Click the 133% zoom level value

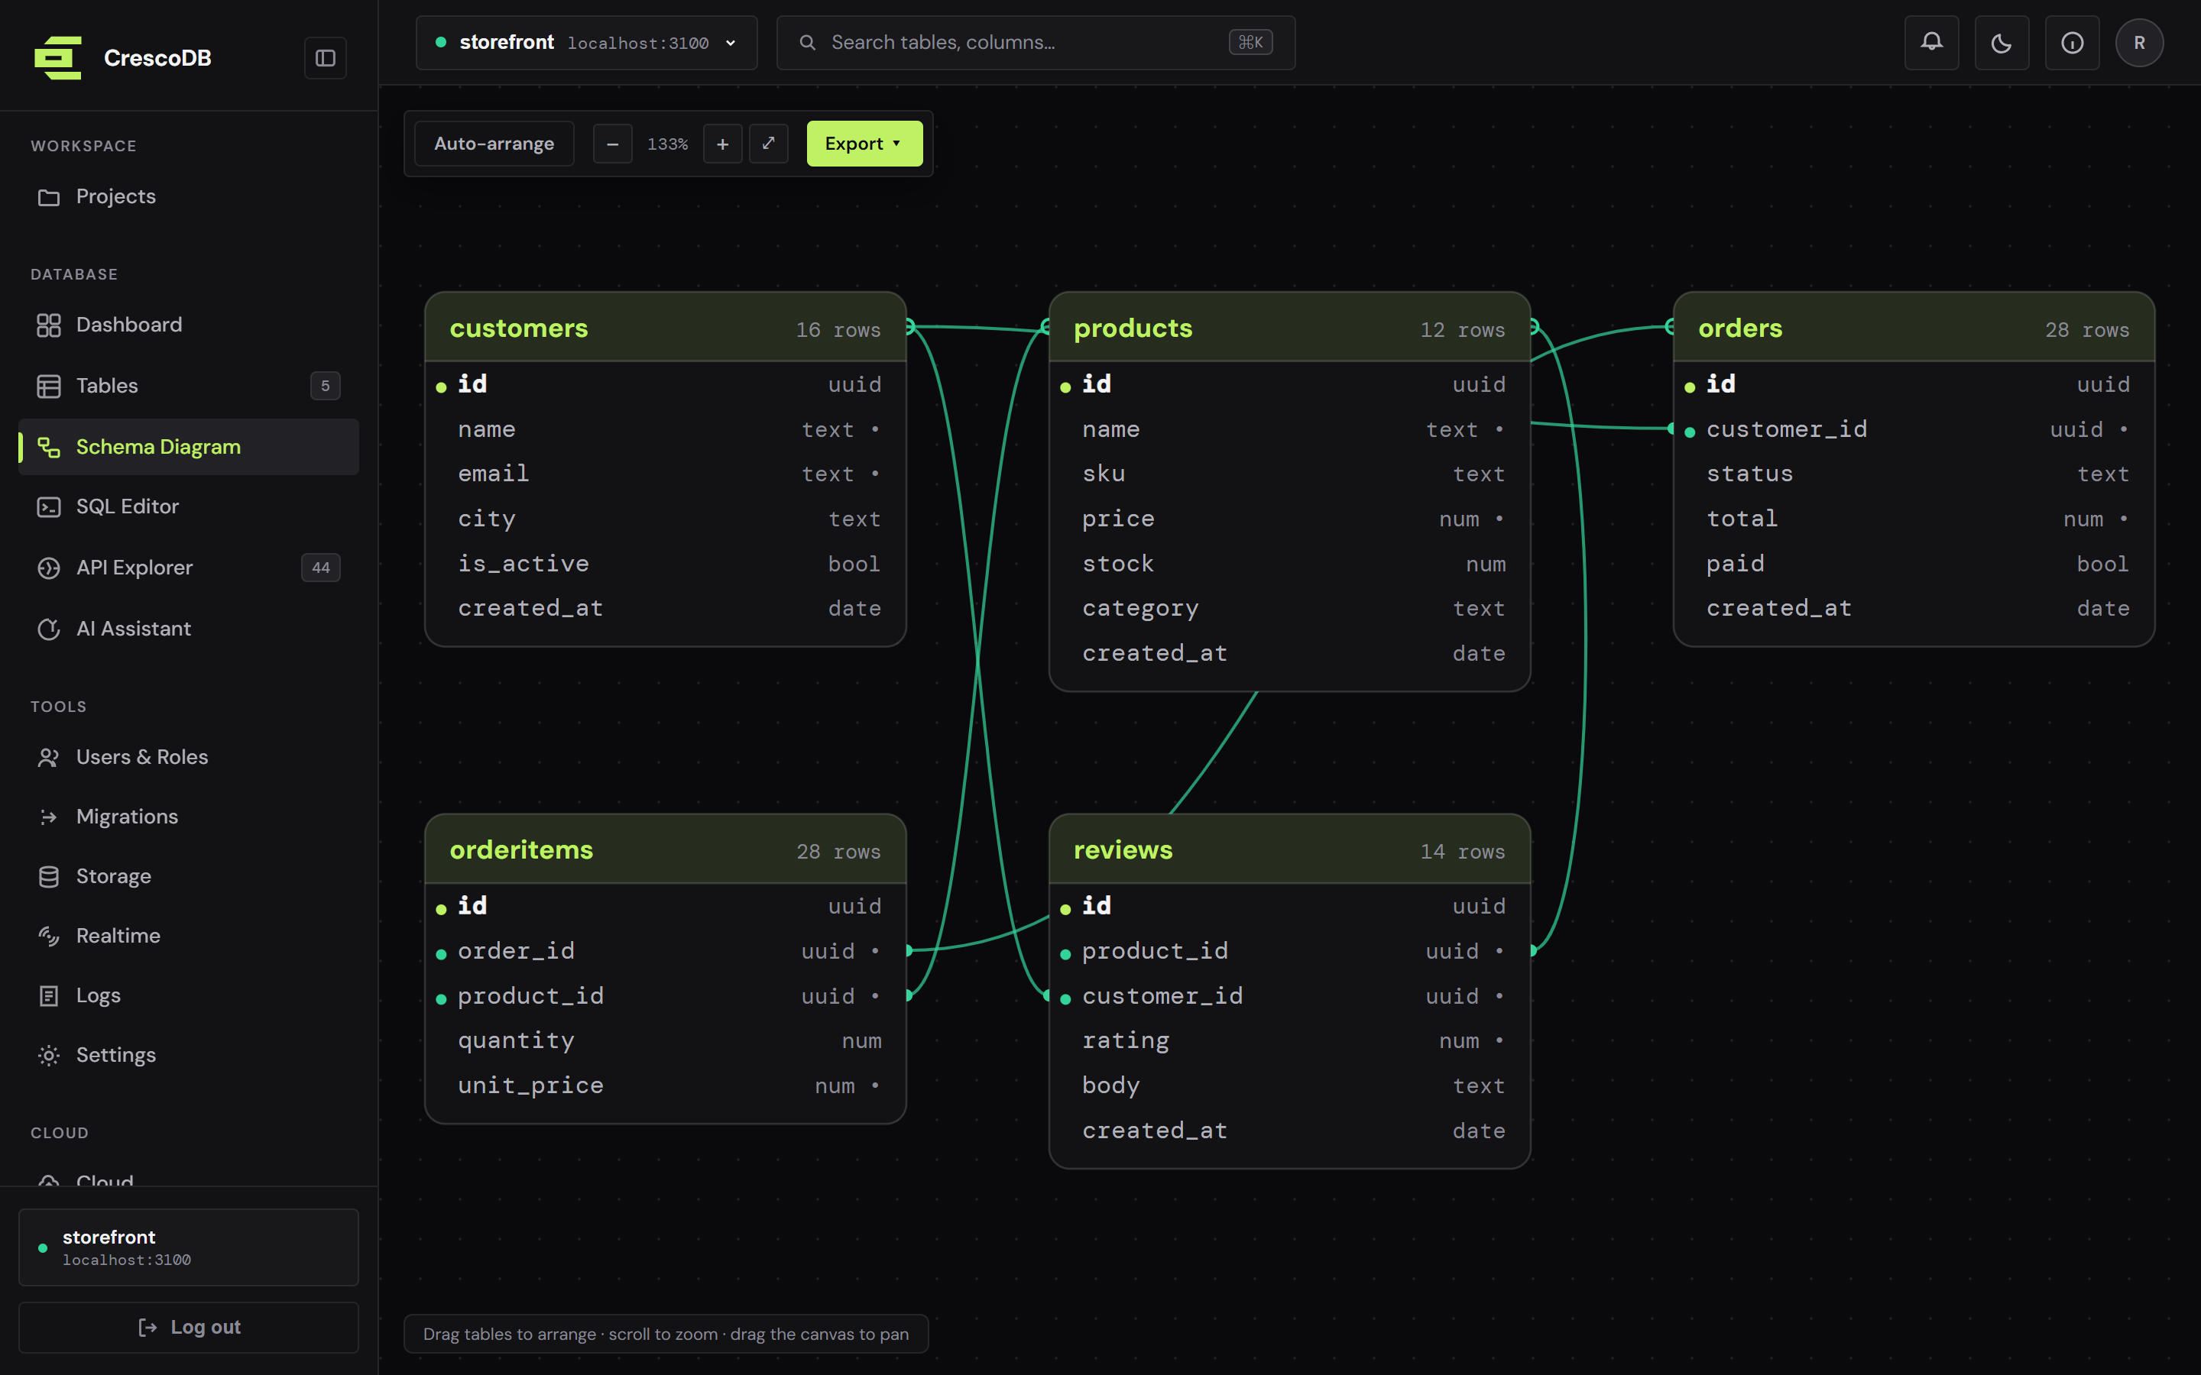click(668, 144)
